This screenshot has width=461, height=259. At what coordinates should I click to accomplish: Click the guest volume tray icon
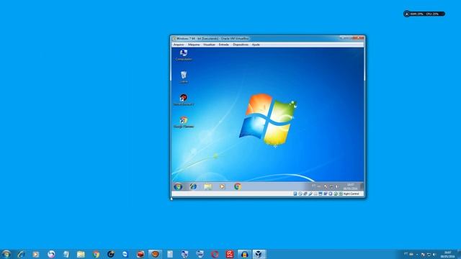click(x=337, y=187)
